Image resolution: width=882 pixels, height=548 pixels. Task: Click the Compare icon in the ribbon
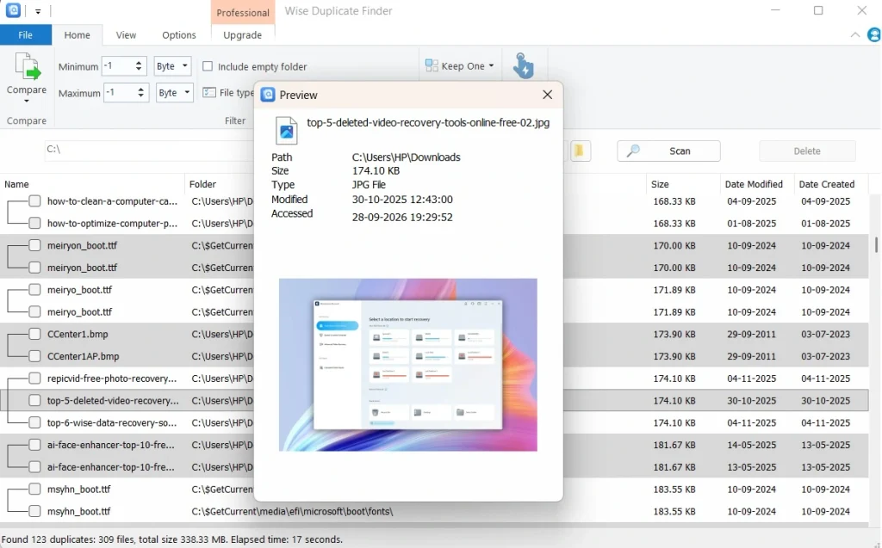(x=27, y=66)
